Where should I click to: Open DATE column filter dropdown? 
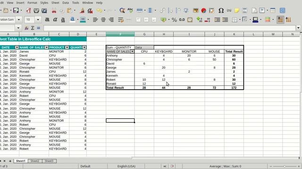(17, 47)
